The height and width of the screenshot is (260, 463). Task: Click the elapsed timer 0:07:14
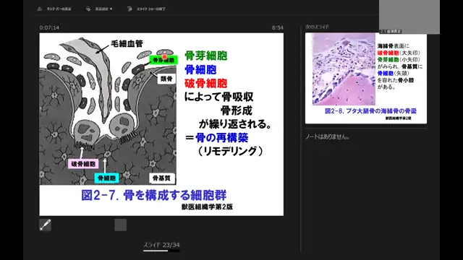tap(49, 27)
